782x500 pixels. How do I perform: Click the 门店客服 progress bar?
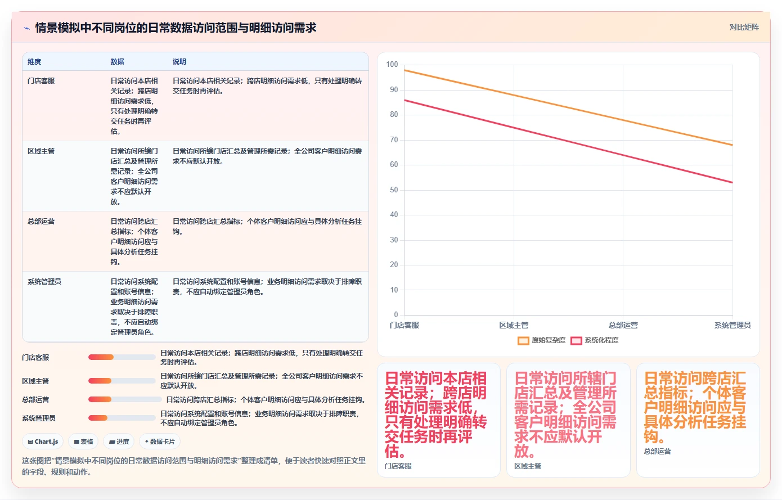pos(122,357)
